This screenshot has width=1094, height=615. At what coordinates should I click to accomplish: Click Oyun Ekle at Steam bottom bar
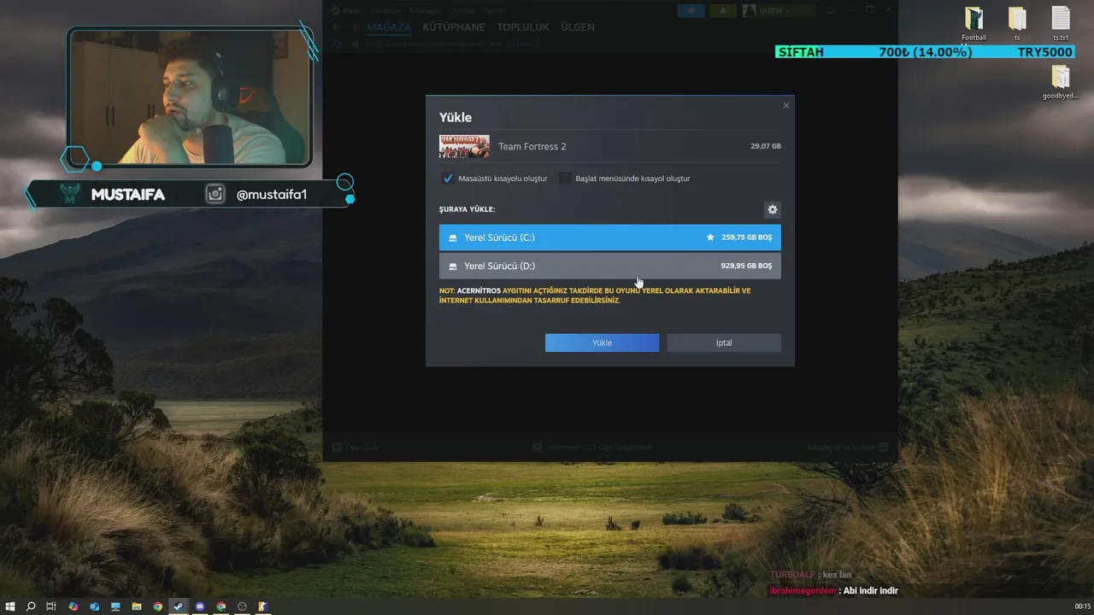[355, 447]
